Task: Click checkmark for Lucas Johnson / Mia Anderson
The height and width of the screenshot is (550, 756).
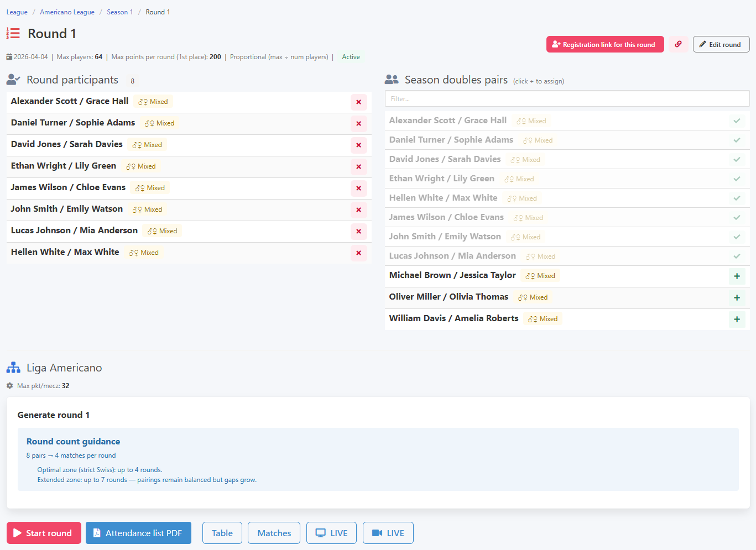Action: point(737,256)
